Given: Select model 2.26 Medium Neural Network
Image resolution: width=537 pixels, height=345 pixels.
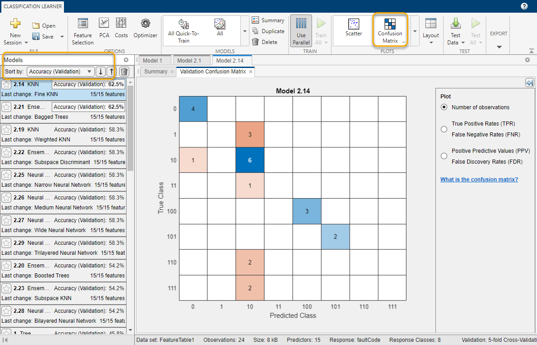Looking at the screenshot, I should 63,203.
